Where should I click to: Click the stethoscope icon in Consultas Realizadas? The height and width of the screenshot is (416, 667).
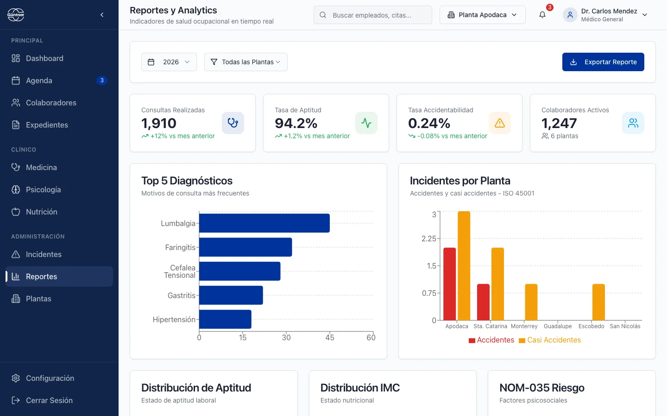coord(233,123)
